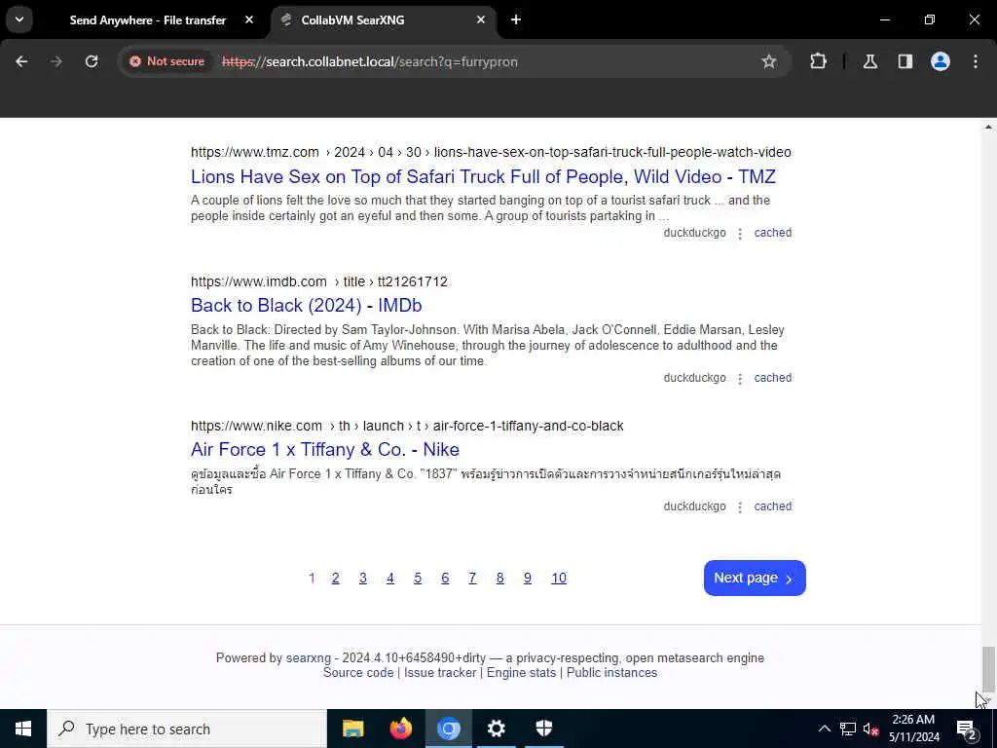Open File Explorer from the taskbar

point(352,729)
